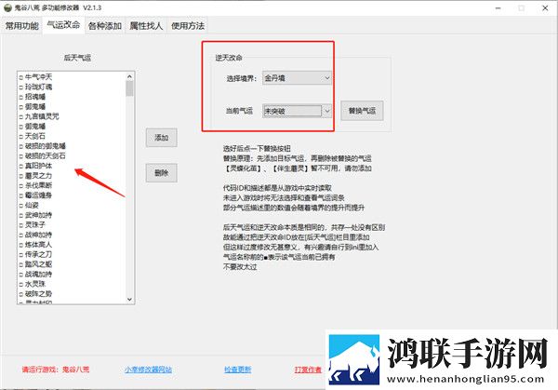558x390 pixels.
Task: Go to the 属性找人 tab
Action: pyautogui.click(x=146, y=26)
